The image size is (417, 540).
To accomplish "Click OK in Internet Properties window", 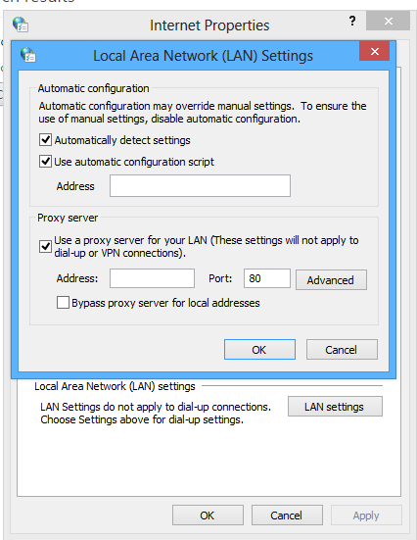I will 208,515.
